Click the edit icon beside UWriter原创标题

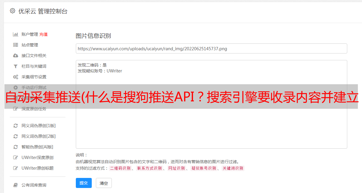(x=16, y=168)
